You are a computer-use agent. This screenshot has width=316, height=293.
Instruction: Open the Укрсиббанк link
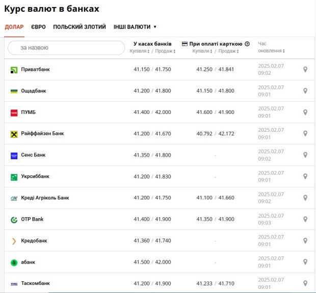(x=35, y=177)
